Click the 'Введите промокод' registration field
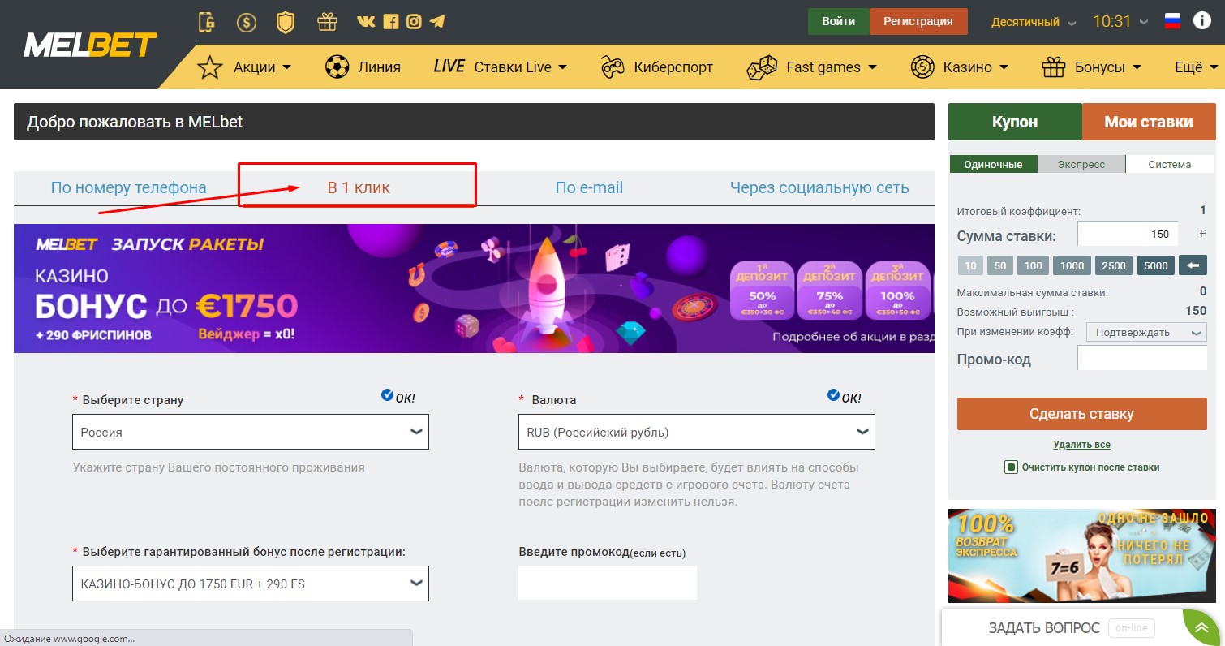 click(x=608, y=583)
